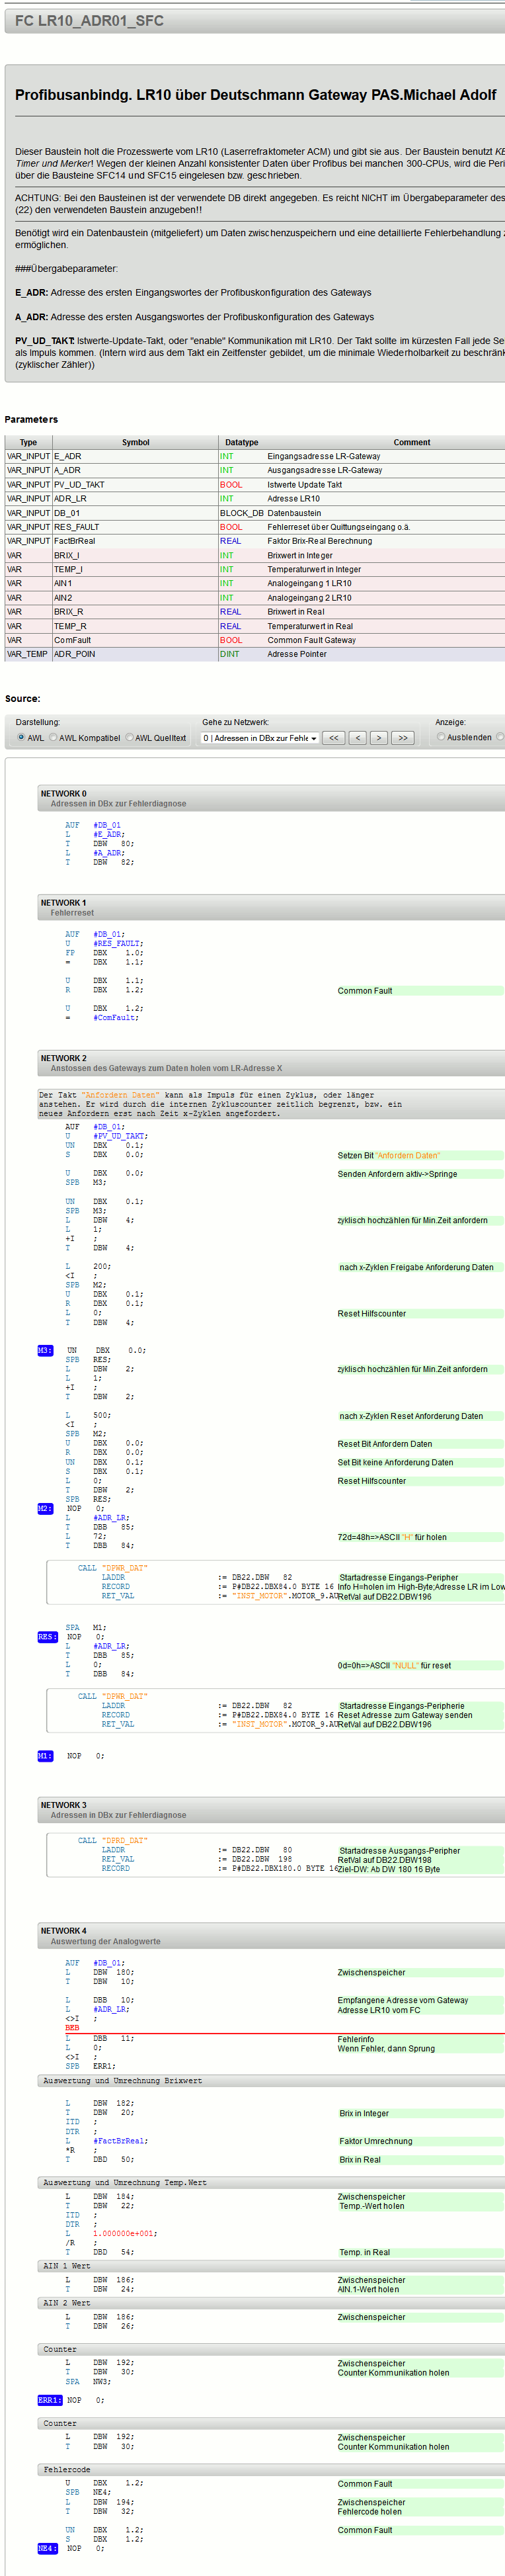Screen dimensions: 505x2576
Task: Click the blue M3: jump label
Action: 45,1351
